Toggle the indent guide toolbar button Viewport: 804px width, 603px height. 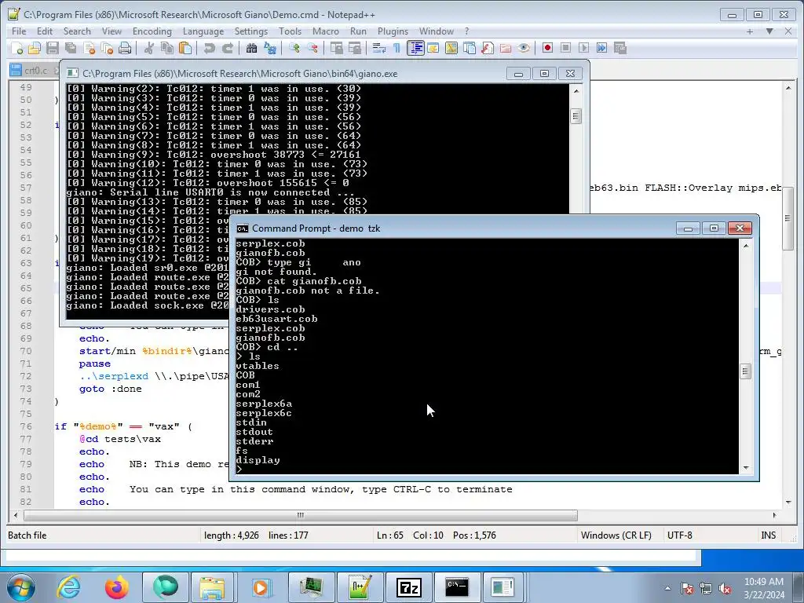415,48
